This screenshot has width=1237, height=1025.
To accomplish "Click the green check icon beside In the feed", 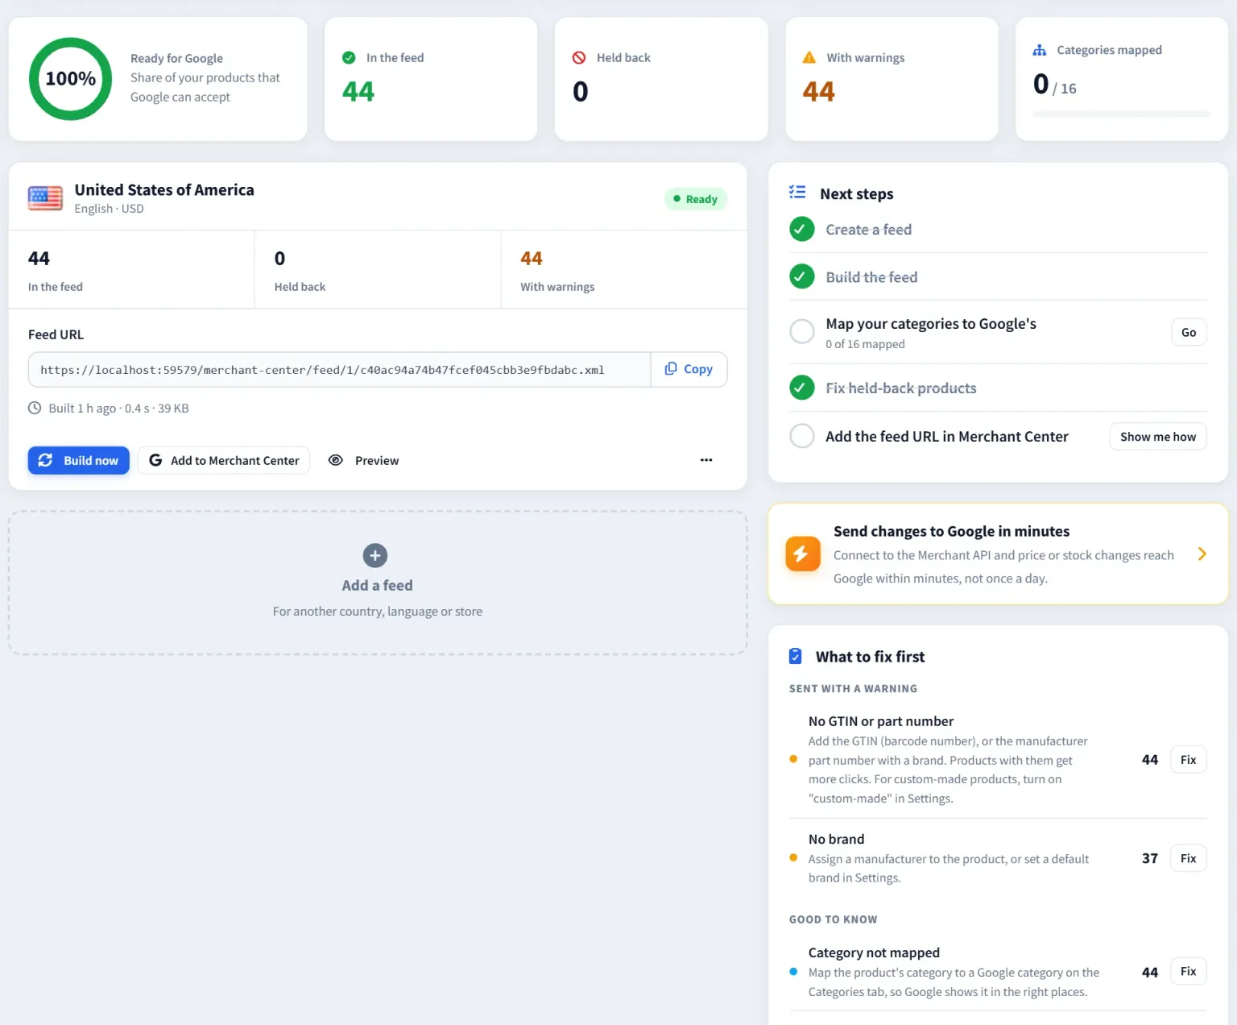I will coord(349,58).
